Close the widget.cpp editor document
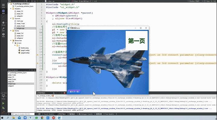The width and height of the screenshot is (217, 120). point(69,1)
